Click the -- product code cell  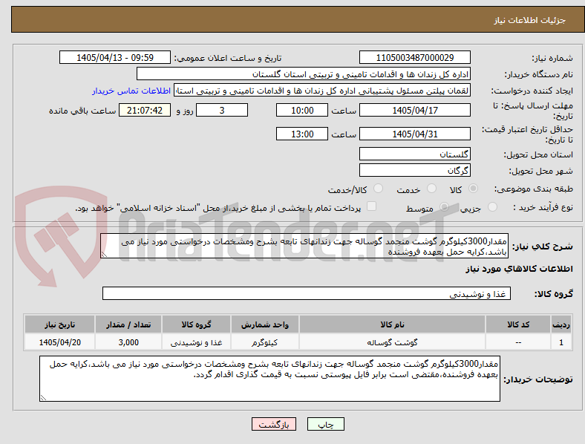pos(518,342)
